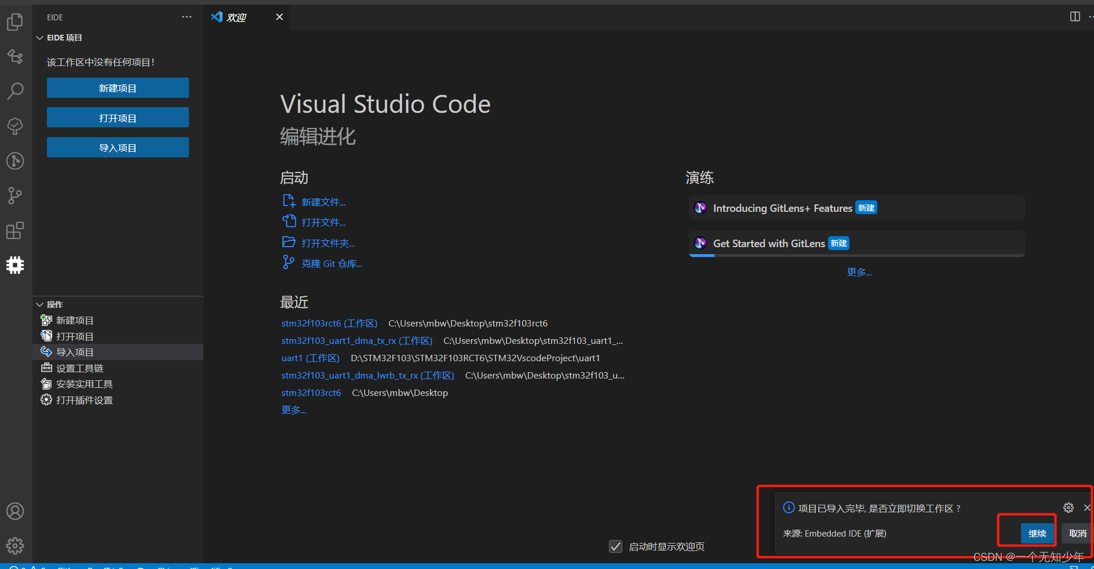Open the notification settings gear icon
This screenshot has width=1094, height=569.
[1069, 508]
